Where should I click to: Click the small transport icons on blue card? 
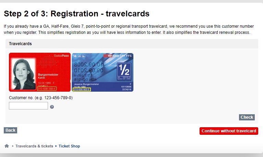(79, 56)
